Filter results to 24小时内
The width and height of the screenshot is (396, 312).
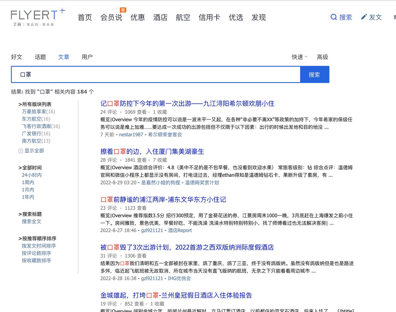coord(32,175)
